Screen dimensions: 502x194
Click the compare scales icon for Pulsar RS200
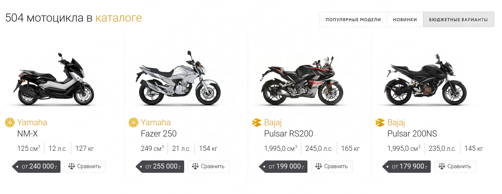pos(319,166)
